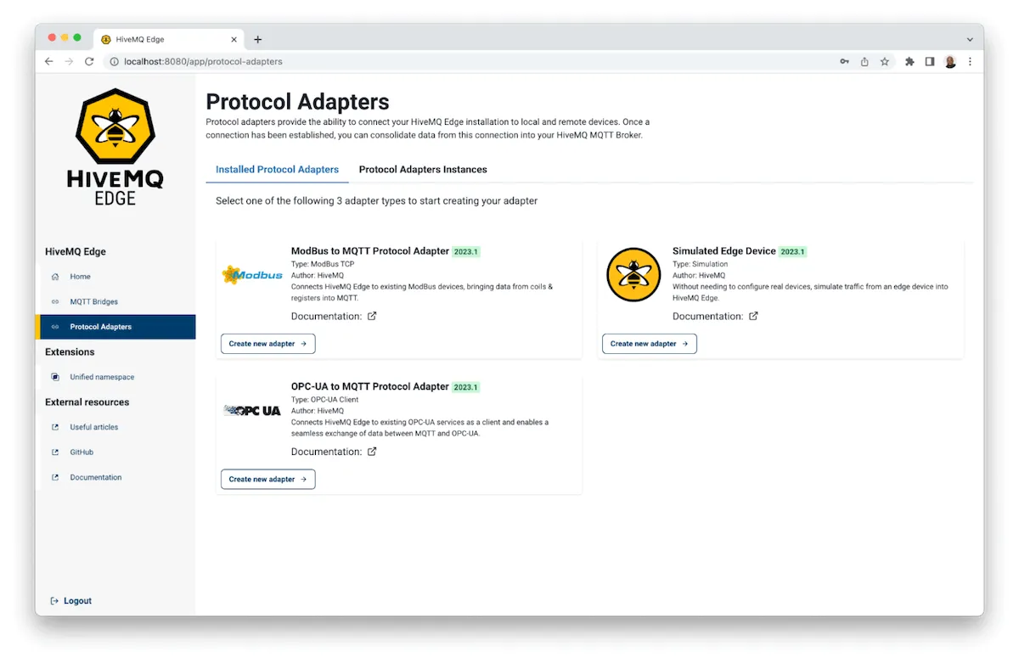Viewport: 1019px width, 663px height.
Task: Select Protocol Adapters in the sidebar
Action: click(x=117, y=327)
